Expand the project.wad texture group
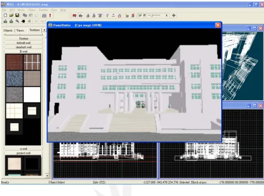 24,153
